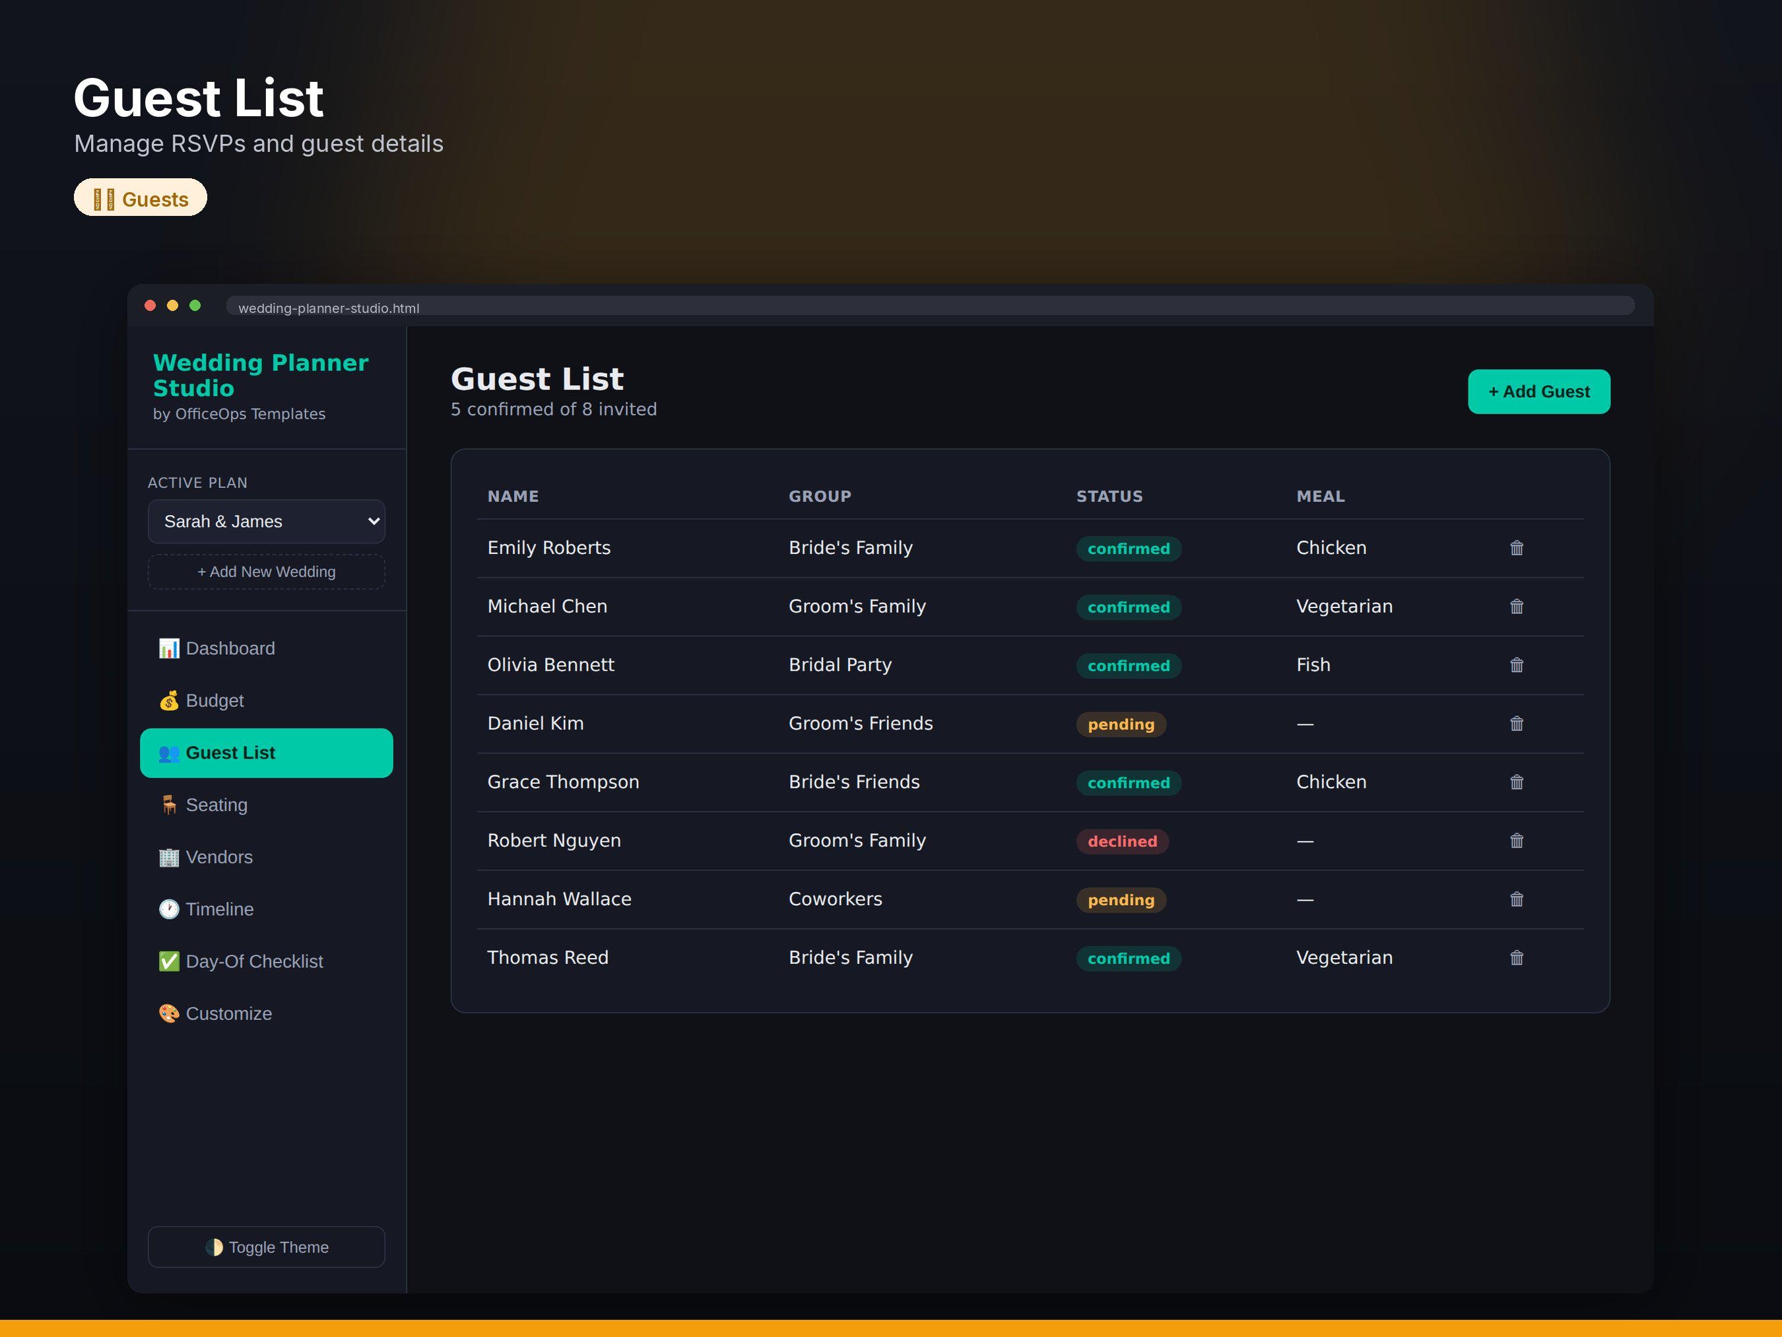Viewport: 1782px width, 1337px height.
Task: Click the declined status badge for Robert Nguyen
Action: (x=1122, y=841)
